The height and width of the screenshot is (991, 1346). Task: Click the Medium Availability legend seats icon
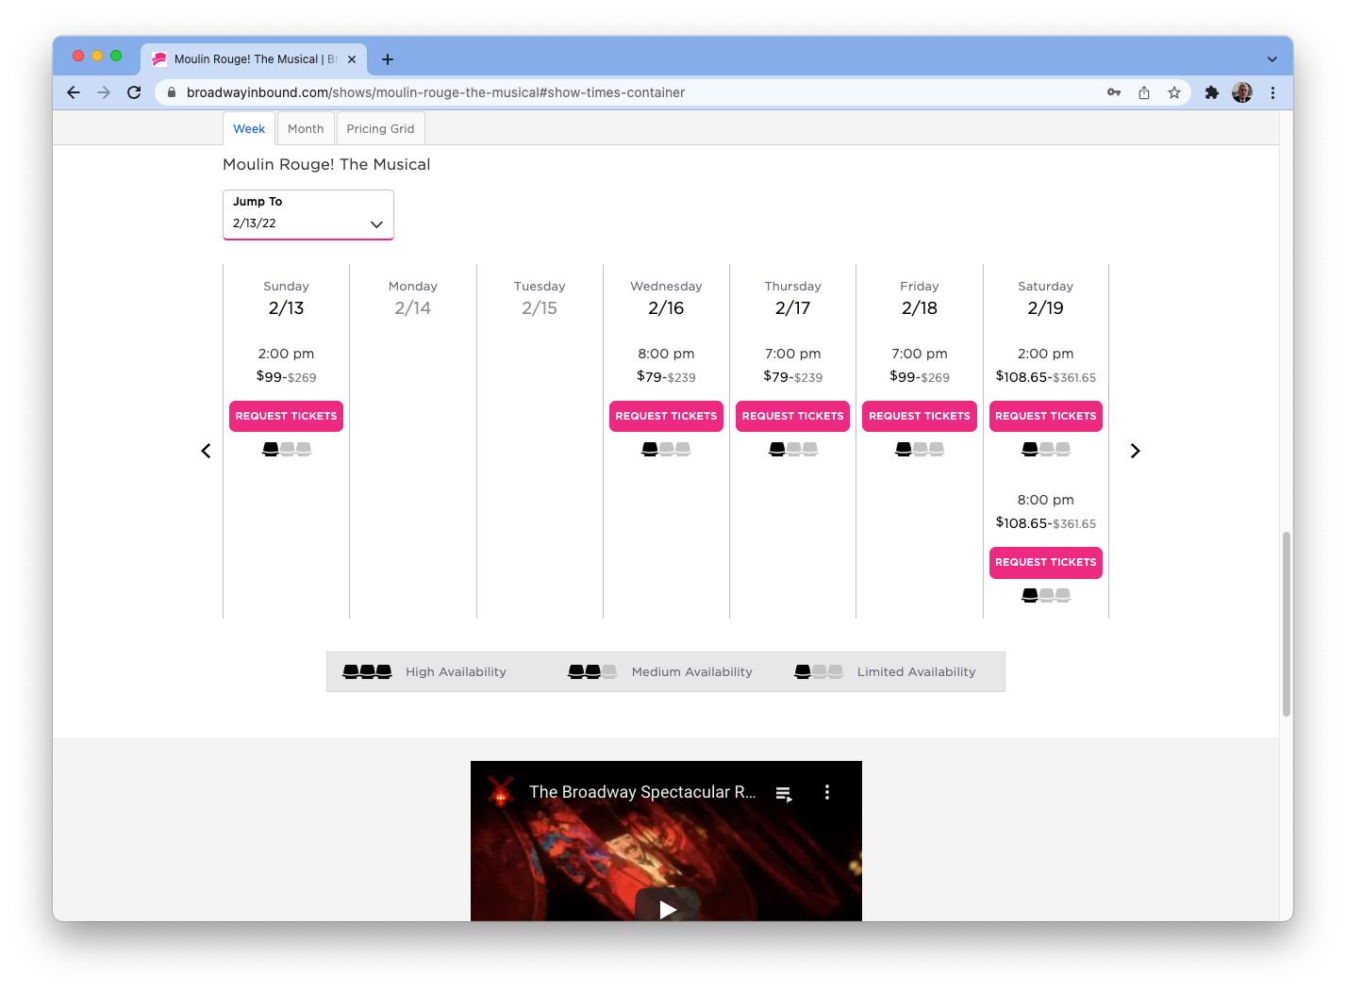point(592,671)
